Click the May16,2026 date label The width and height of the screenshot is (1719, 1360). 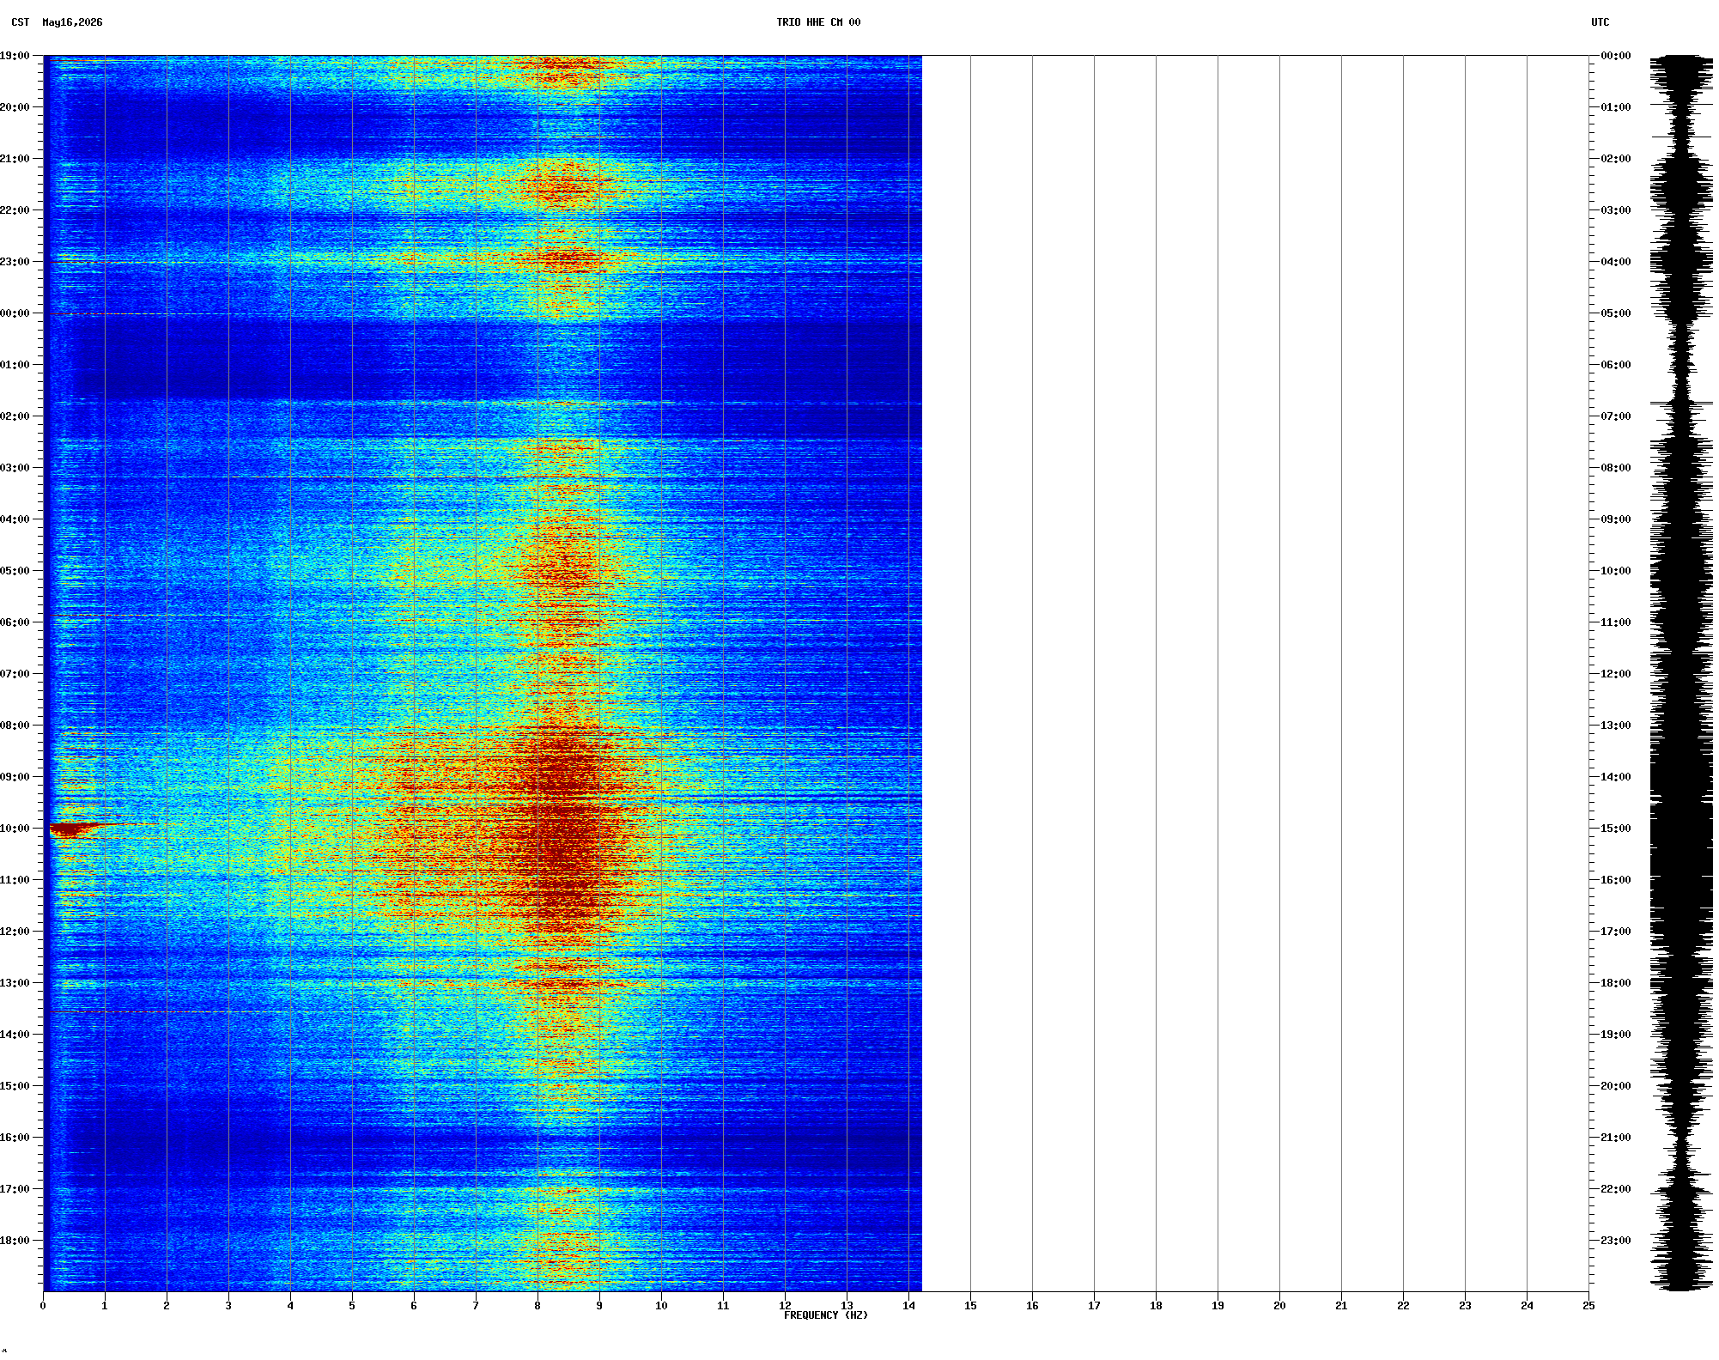tap(72, 22)
